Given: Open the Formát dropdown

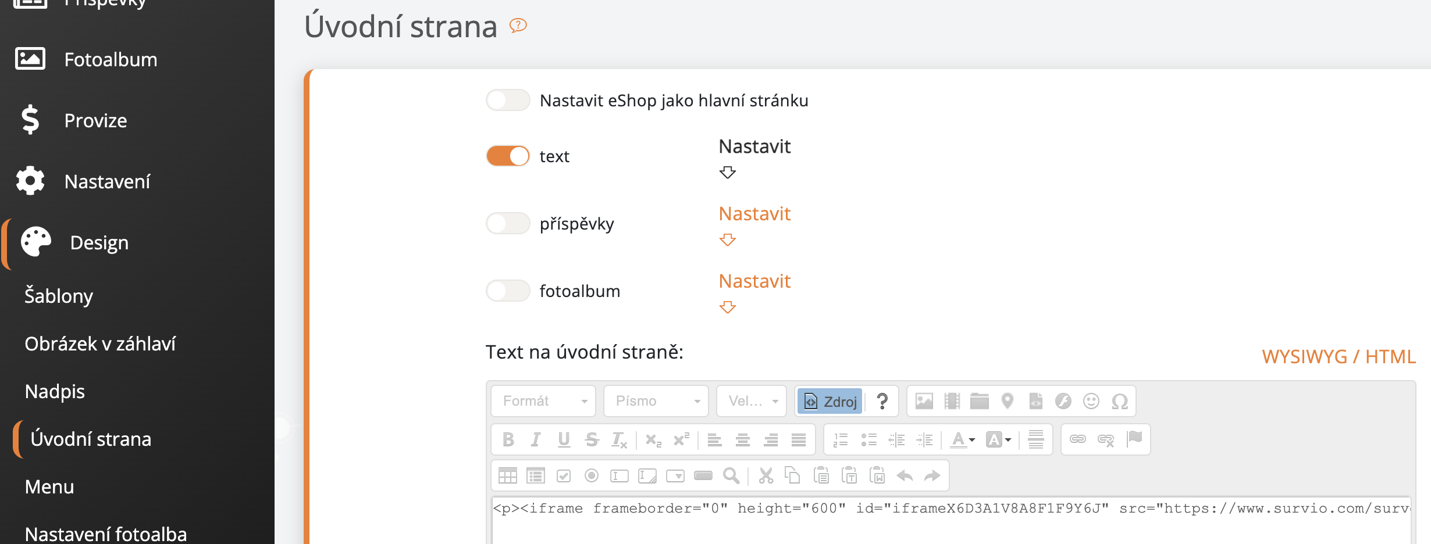Looking at the screenshot, I should (x=543, y=401).
